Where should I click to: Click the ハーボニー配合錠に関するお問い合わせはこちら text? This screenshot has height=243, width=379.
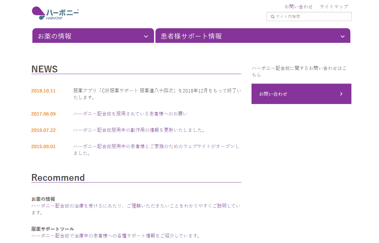pyautogui.click(x=299, y=72)
